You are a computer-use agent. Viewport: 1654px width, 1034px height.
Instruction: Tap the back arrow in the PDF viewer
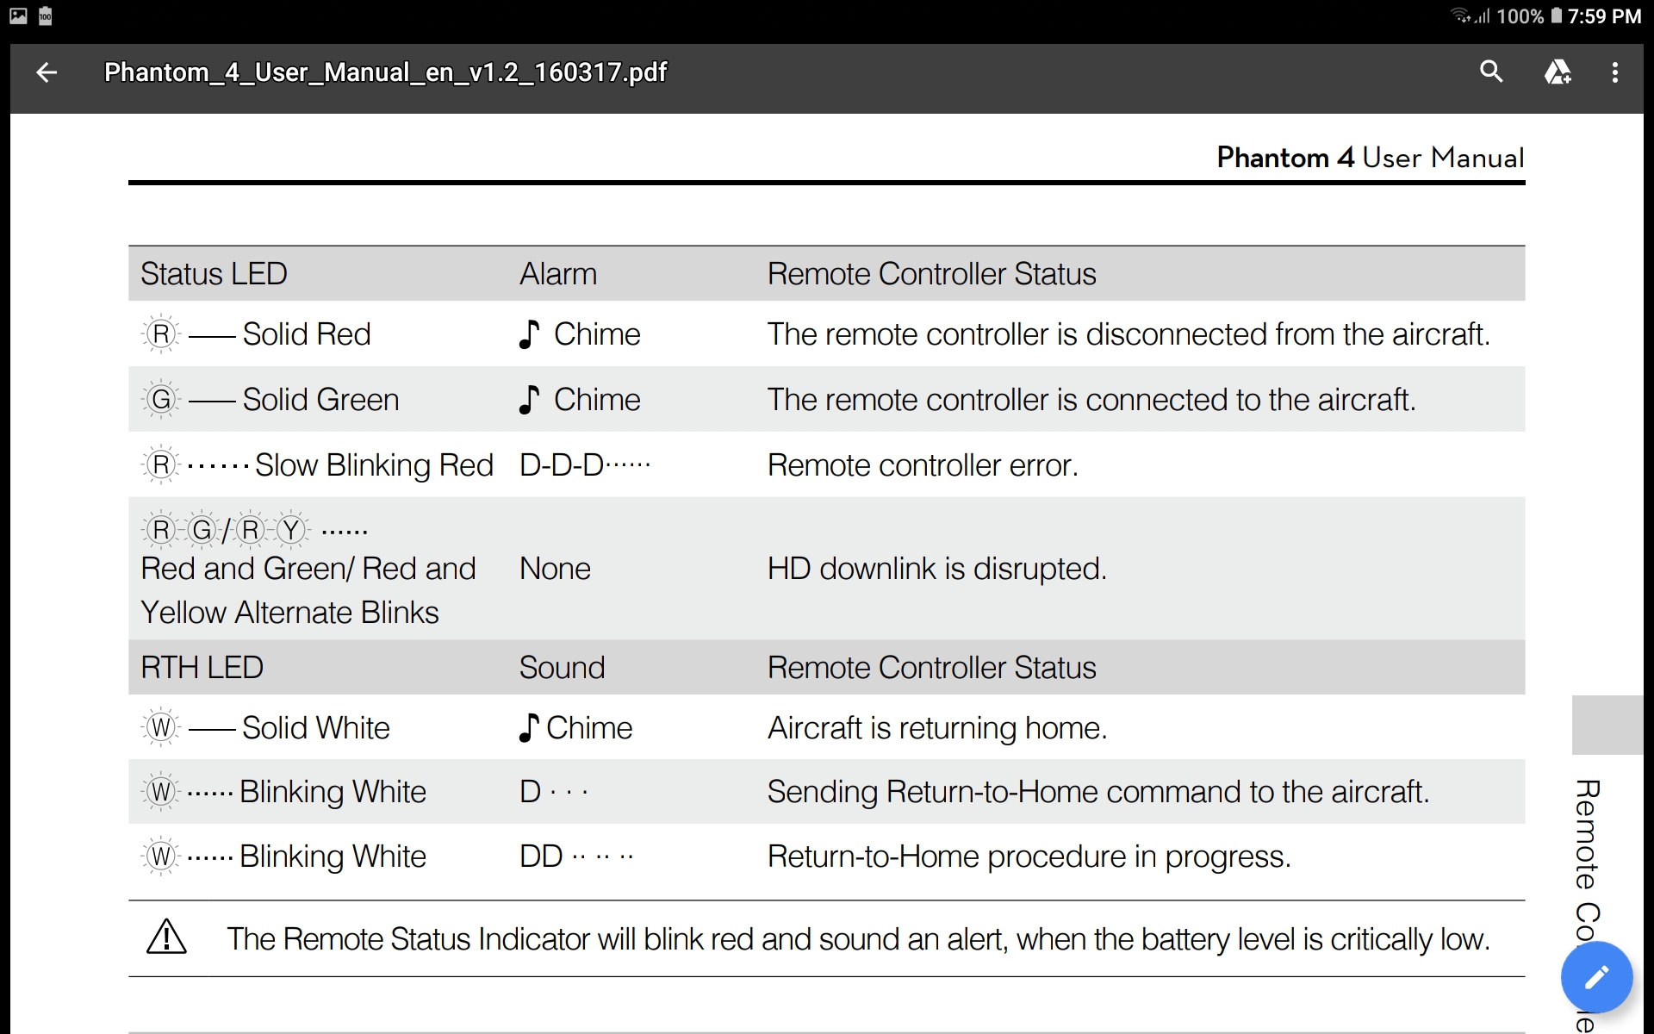[x=47, y=72]
